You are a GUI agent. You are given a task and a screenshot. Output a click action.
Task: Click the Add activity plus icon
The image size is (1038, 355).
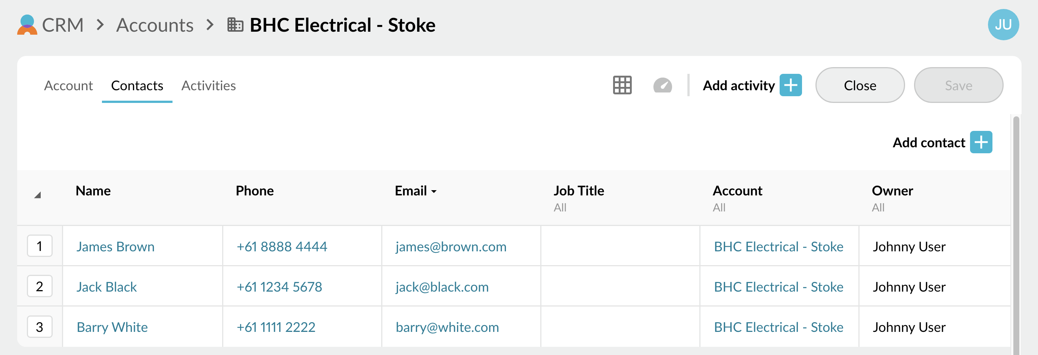pos(790,85)
